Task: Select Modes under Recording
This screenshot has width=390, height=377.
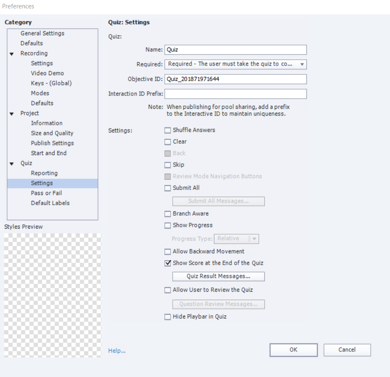Action: pos(40,93)
